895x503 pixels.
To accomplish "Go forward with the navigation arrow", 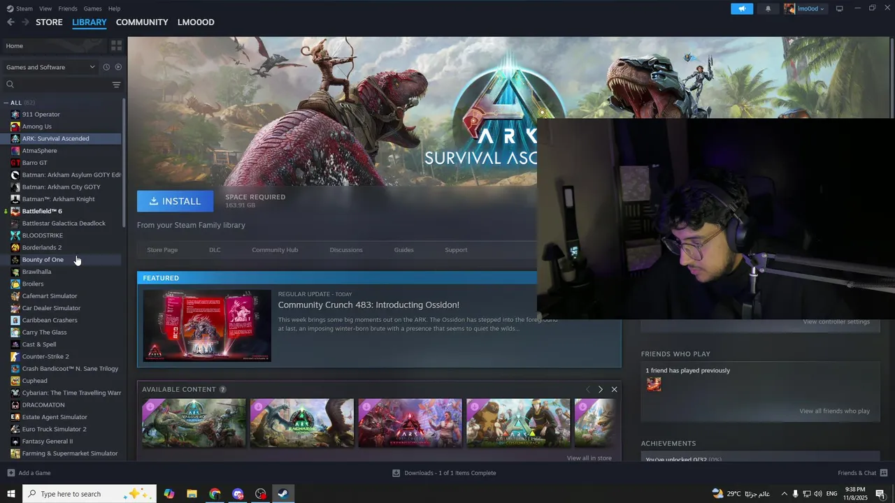I will 25,22.
